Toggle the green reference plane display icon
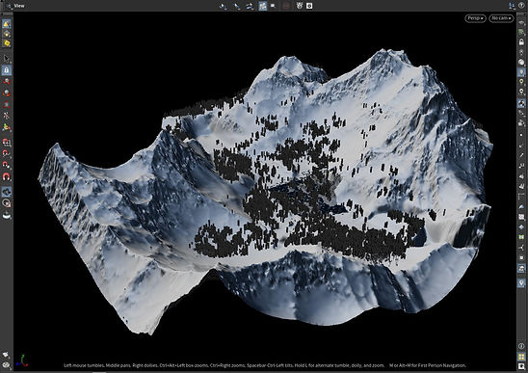 click(521, 33)
